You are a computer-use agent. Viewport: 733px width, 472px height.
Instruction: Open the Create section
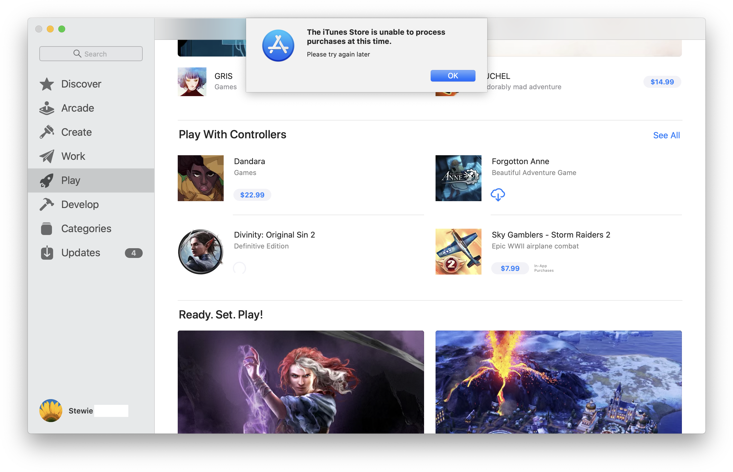tap(91, 132)
